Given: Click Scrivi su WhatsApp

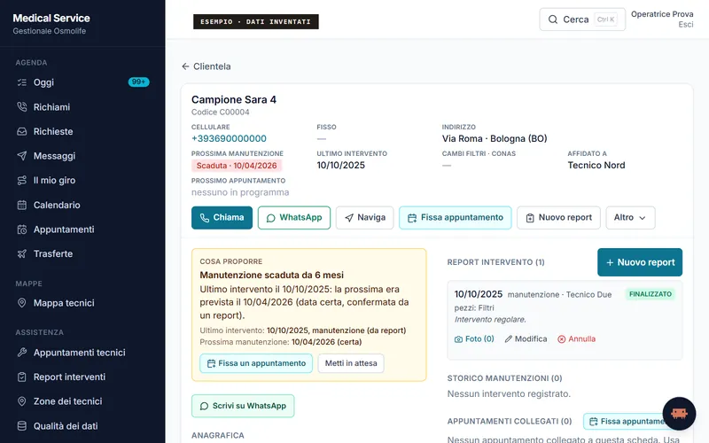Looking at the screenshot, I should 243,406.
